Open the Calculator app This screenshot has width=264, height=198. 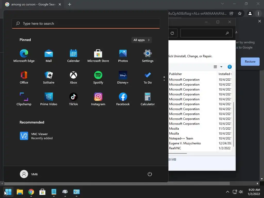click(x=148, y=99)
